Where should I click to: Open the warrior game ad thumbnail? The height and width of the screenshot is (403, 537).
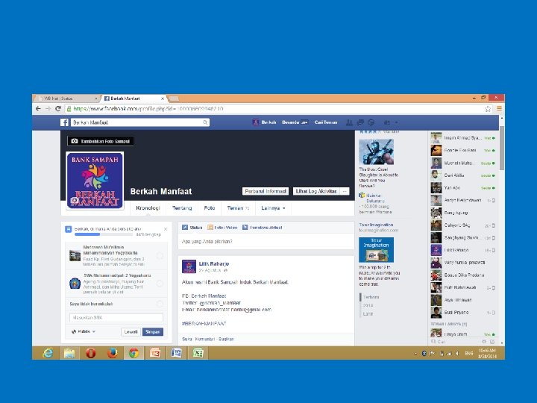click(376, 151)
